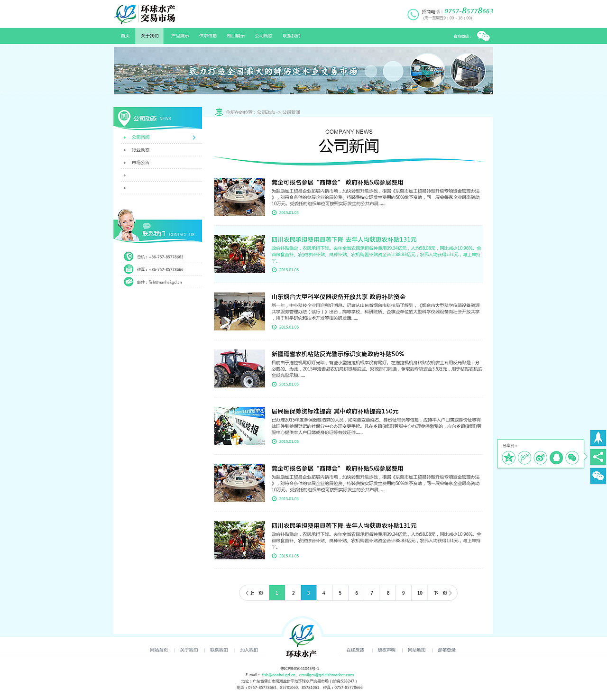Click the phone icon beside 招商电话

coord(413,15)
